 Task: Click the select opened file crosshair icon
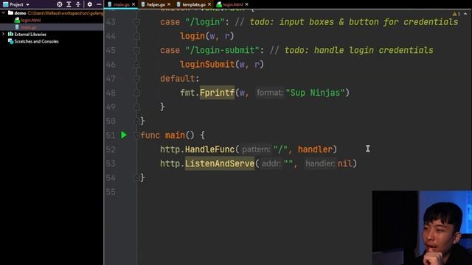60,4
